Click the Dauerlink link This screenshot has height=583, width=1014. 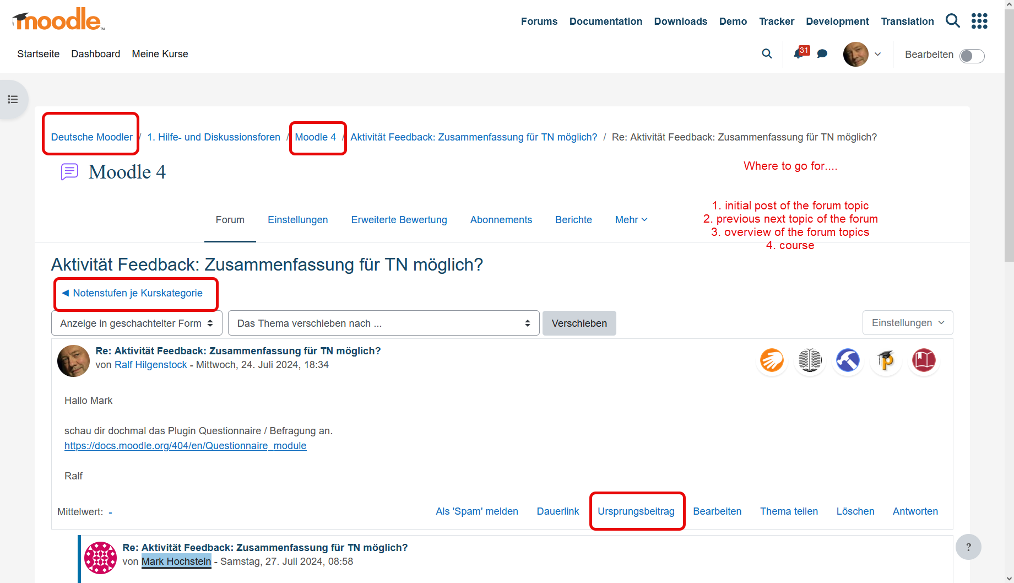558,511
